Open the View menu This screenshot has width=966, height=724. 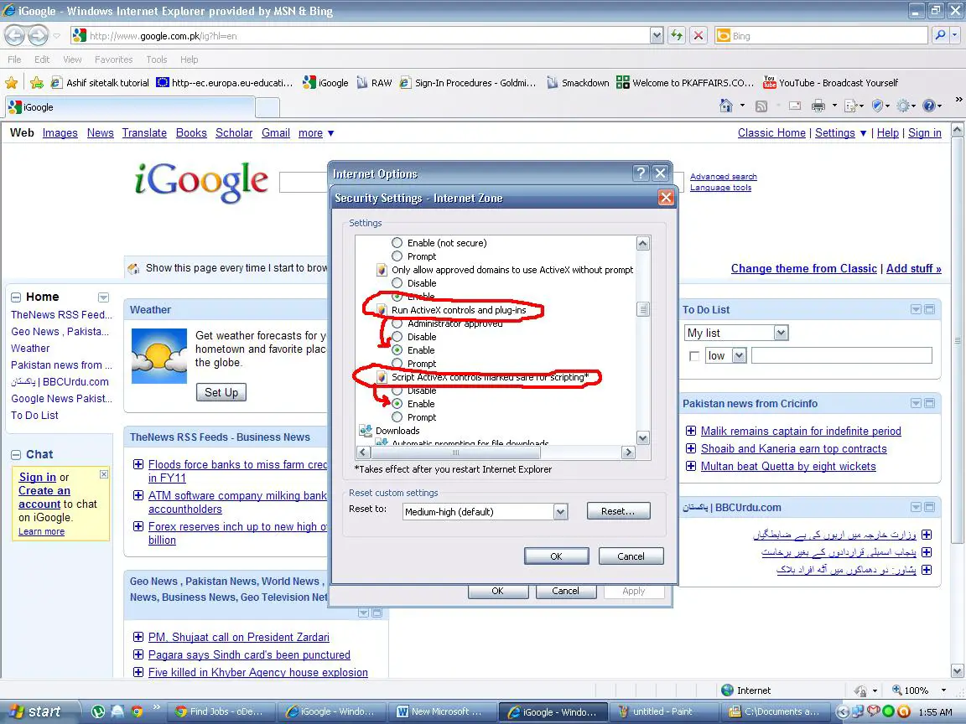point(72,59)
